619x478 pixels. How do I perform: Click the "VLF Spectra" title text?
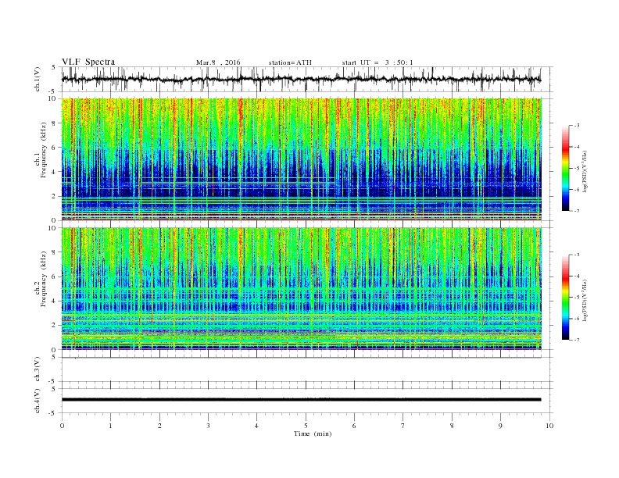coord(88,62)
